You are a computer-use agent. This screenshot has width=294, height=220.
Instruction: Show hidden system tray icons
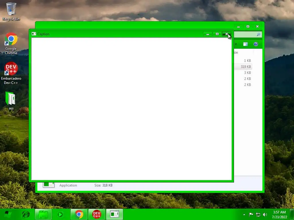tap(244, 215)
